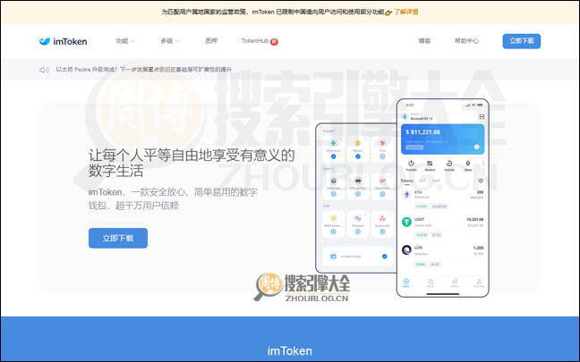580x362 pixels.
Task: Click the green USDT token logo
Action: (406, 222)
